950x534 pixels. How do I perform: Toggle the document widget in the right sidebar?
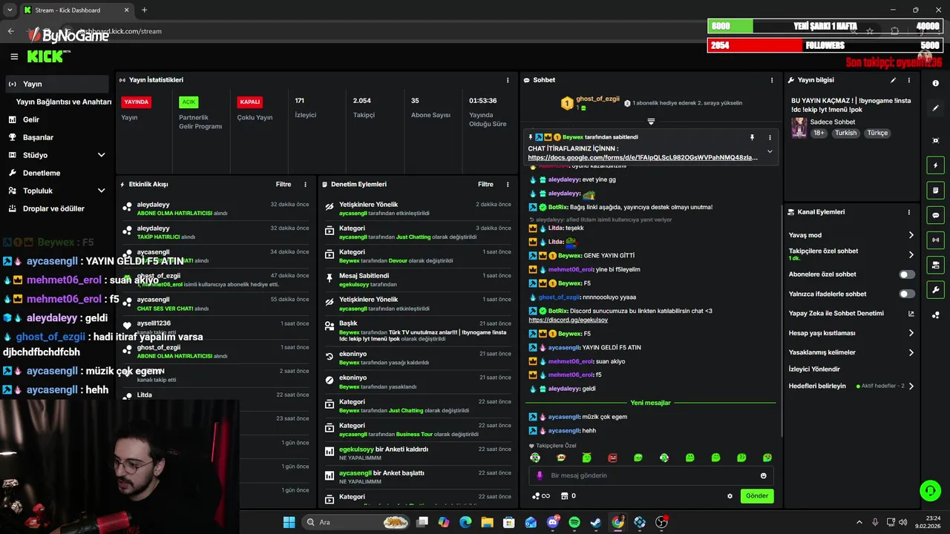point(935,190)
